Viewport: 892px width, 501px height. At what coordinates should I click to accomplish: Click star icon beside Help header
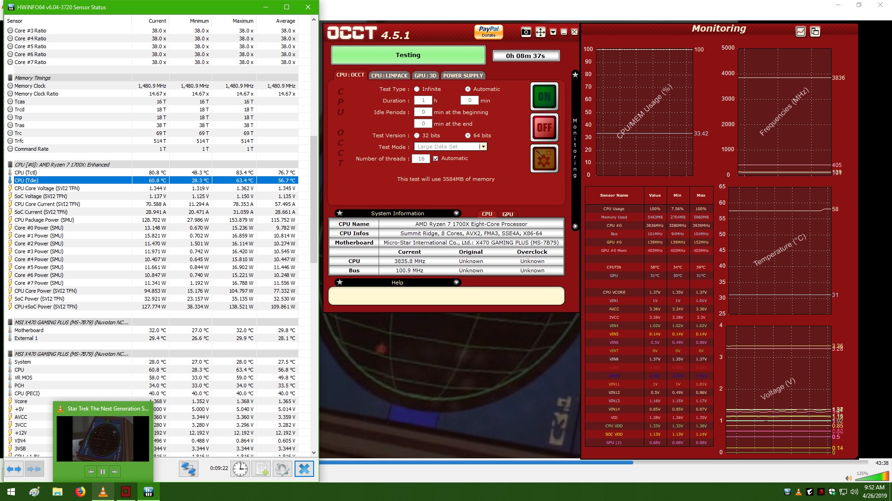click(340, 282)
